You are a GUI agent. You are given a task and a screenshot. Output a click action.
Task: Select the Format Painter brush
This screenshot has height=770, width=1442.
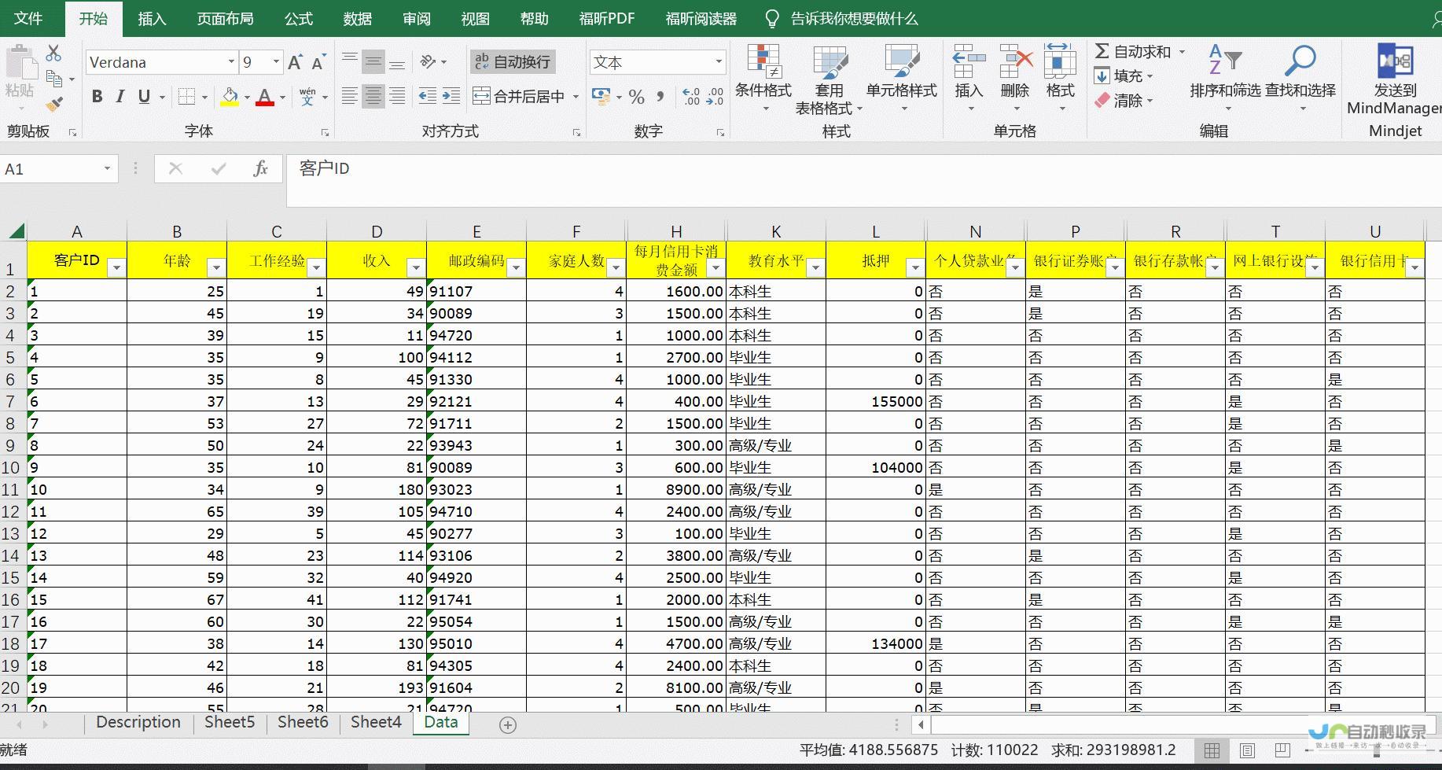click(x=54, y=104)
